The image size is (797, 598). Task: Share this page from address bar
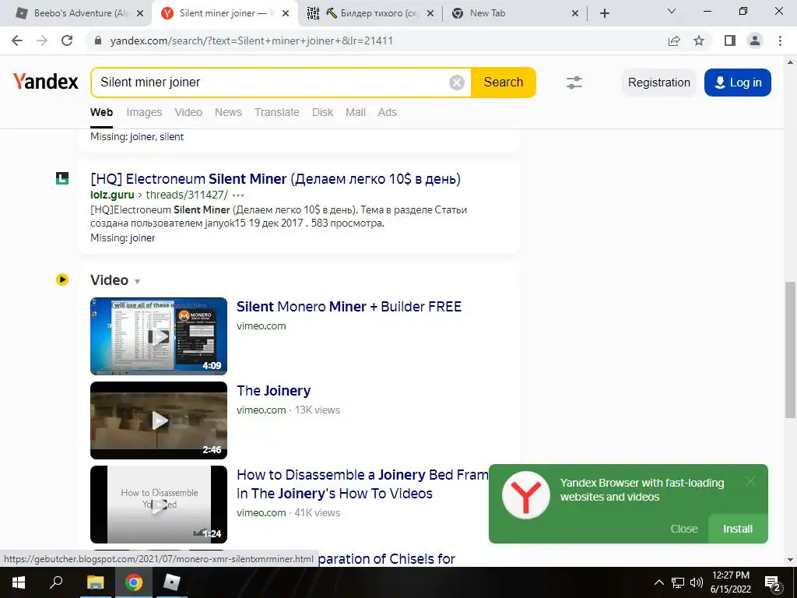pos(674,40)
